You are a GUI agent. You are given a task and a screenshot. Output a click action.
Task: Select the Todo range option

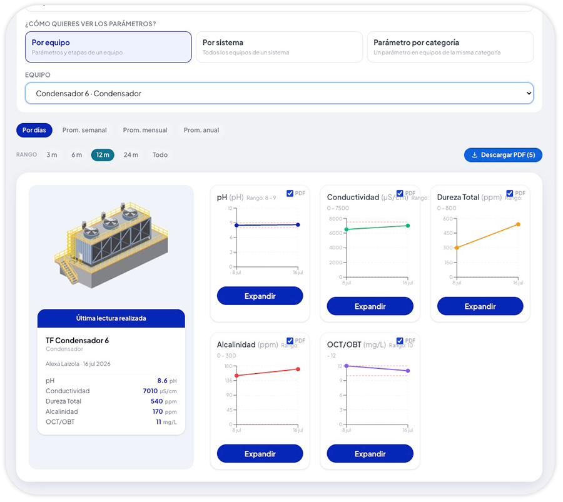[160, 155]
